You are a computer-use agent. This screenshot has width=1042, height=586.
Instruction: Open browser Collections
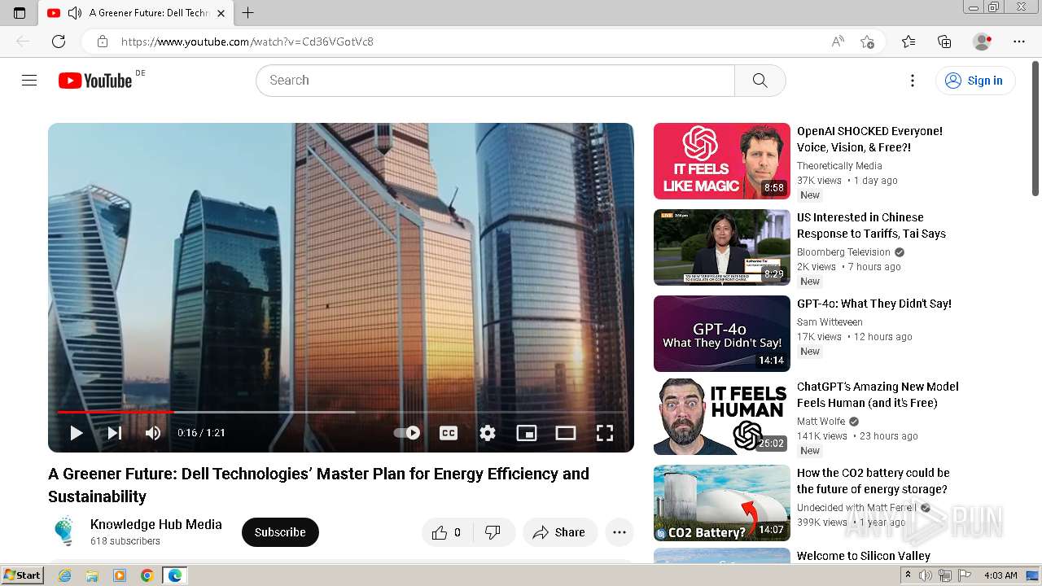click(x=944, y=42)
